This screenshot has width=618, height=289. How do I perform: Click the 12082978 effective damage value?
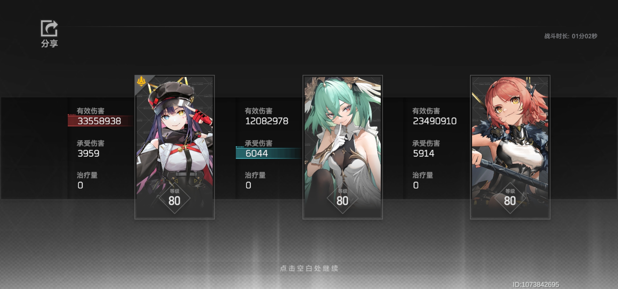267,121
